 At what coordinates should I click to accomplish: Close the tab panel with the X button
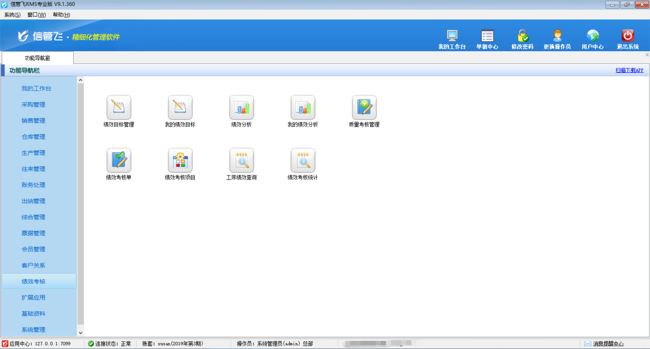(x=647, y=55)
